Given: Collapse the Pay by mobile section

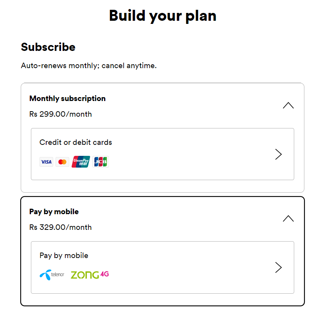Looking at the screenshot, I should click(288, 218).
